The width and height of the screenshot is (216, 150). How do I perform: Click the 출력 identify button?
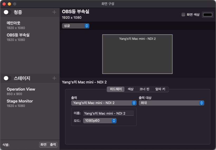pyautogui.click(x=53, y=144)
